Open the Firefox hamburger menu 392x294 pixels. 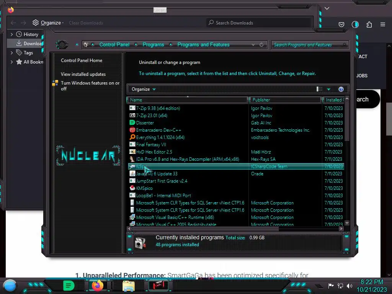(383, 24)
